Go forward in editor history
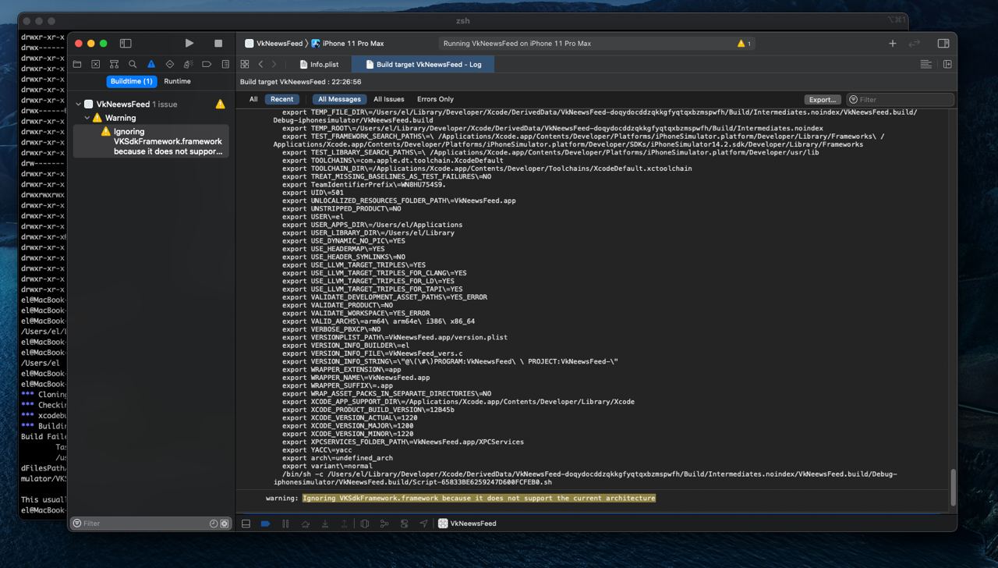Viewport: 998px width, 568px height. point(274,64)
